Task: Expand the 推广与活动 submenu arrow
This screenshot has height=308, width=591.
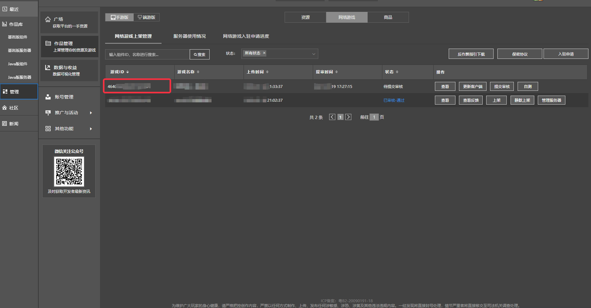Action: (91, 113)
